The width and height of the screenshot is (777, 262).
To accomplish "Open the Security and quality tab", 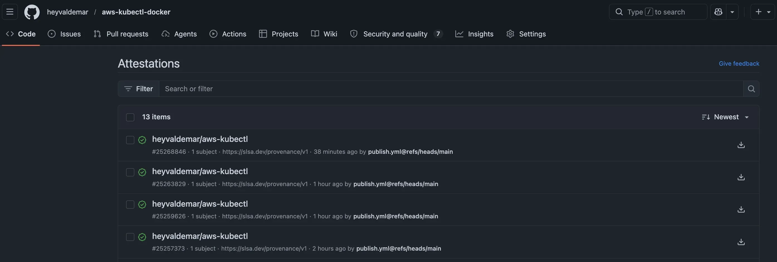I will pos(395,34).
